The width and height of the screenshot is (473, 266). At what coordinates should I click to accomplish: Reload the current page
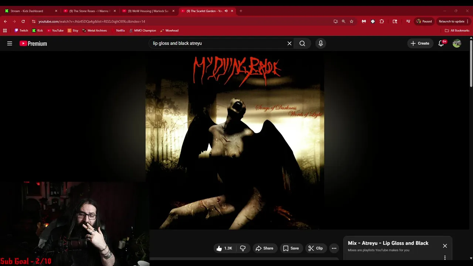[23, 21]
